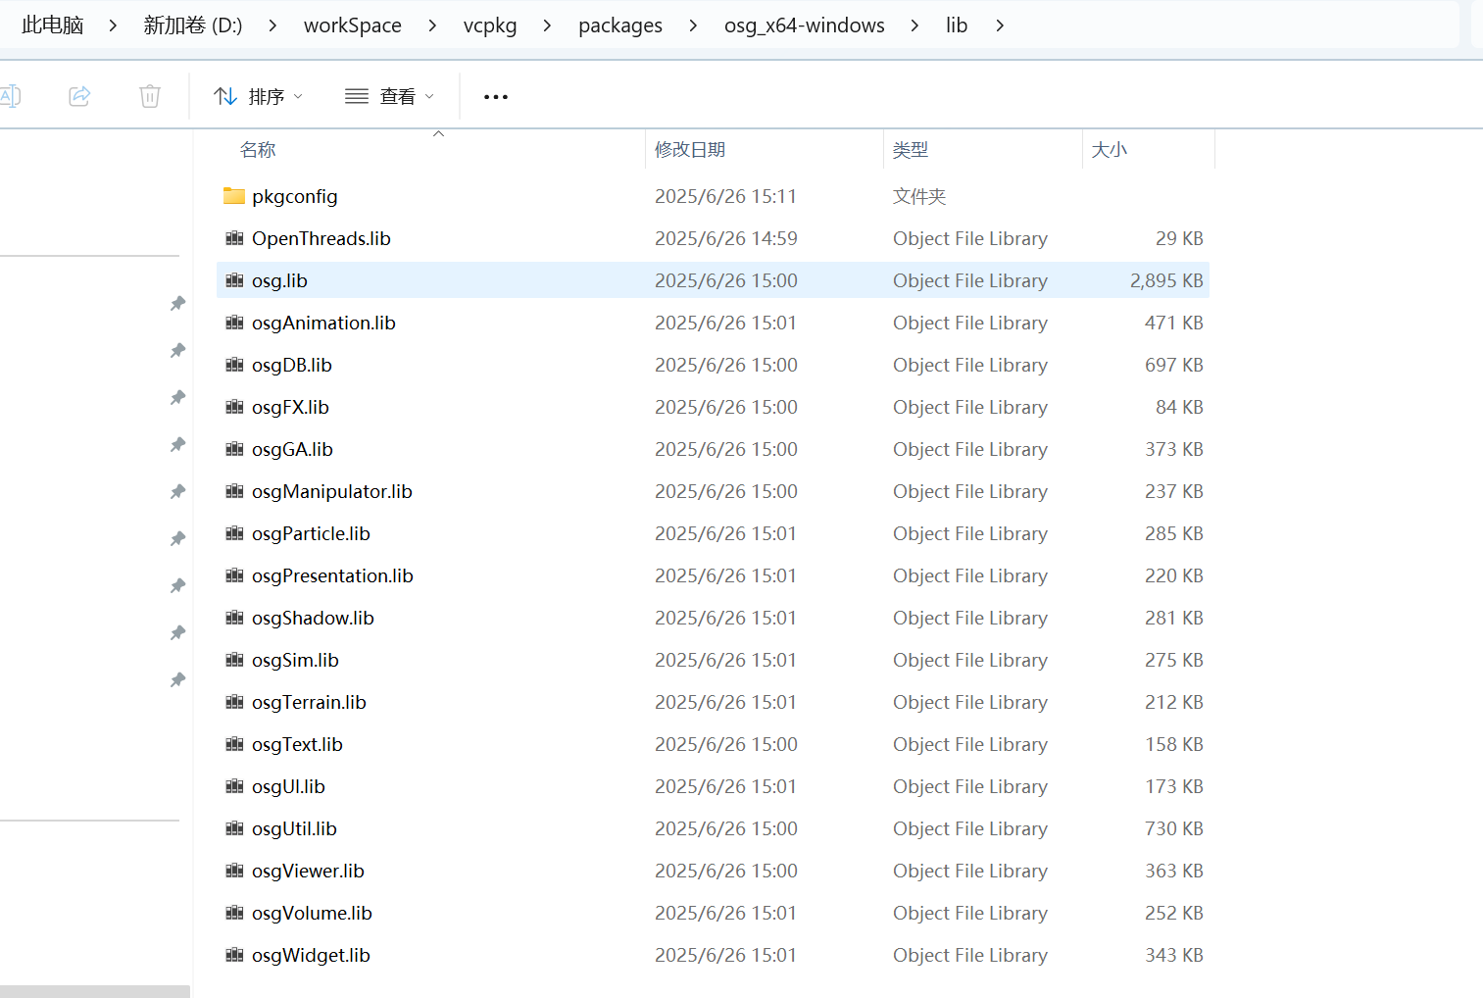
Task: Expand chevron after 此电脑 in breadcrumb
Action: (113, 25)
